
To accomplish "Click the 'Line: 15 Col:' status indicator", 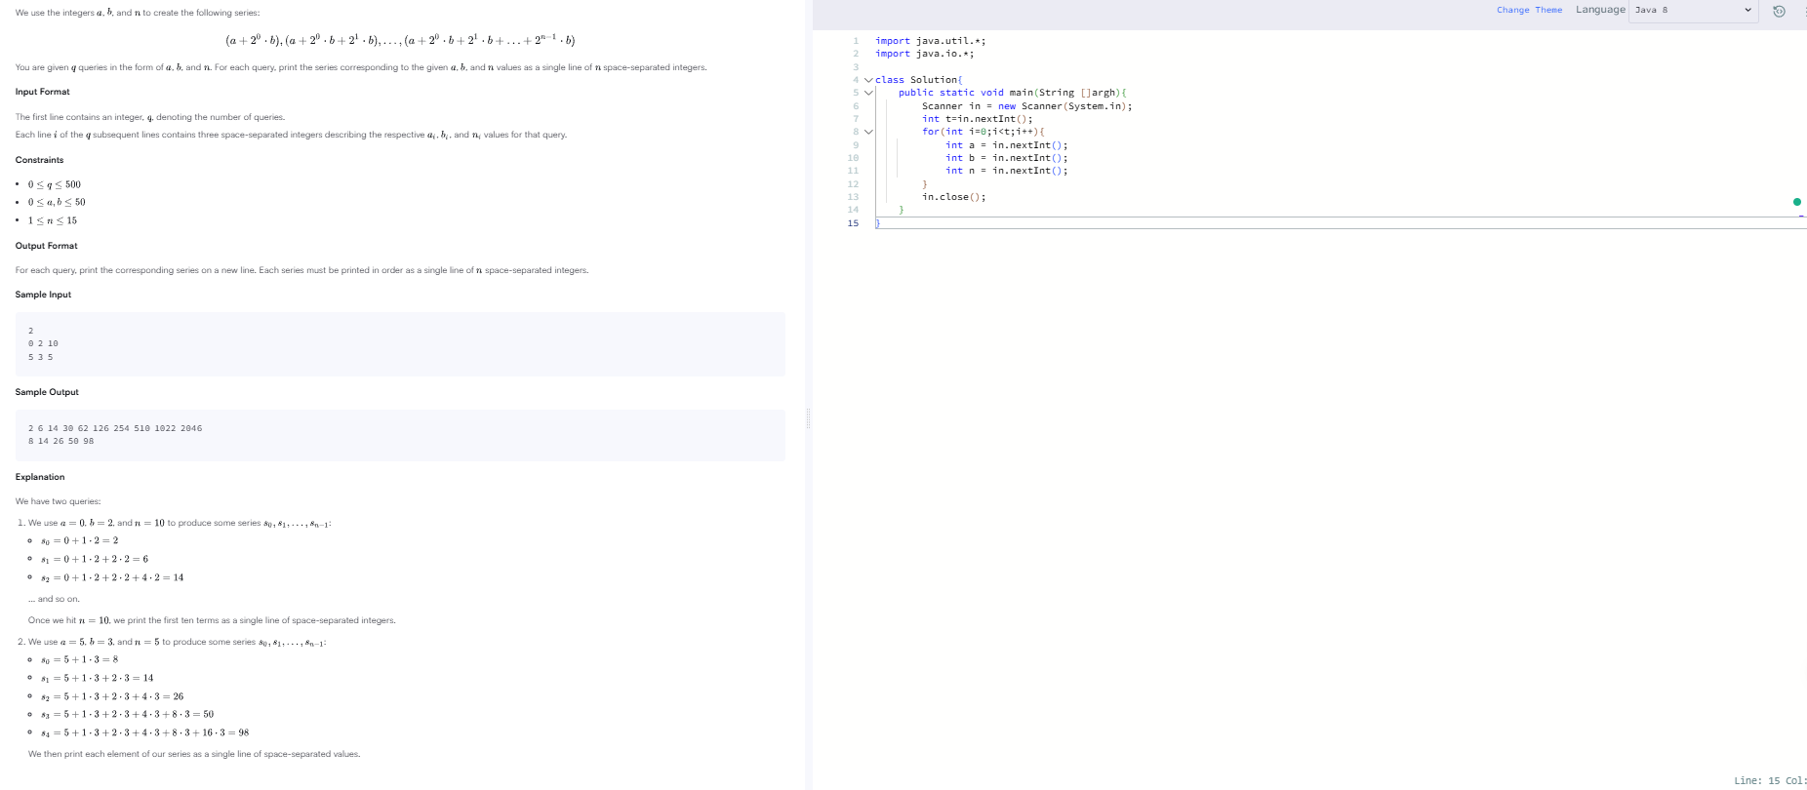I will tap(1770, 780).
